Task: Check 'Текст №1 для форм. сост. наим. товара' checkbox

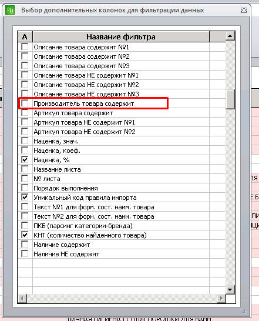Action: [25, 206]
